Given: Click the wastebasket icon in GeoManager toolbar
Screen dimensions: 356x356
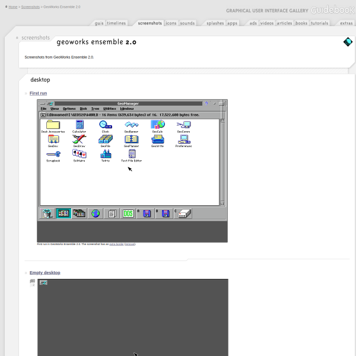Looking at the screenshot, I should tap(47, 214).
